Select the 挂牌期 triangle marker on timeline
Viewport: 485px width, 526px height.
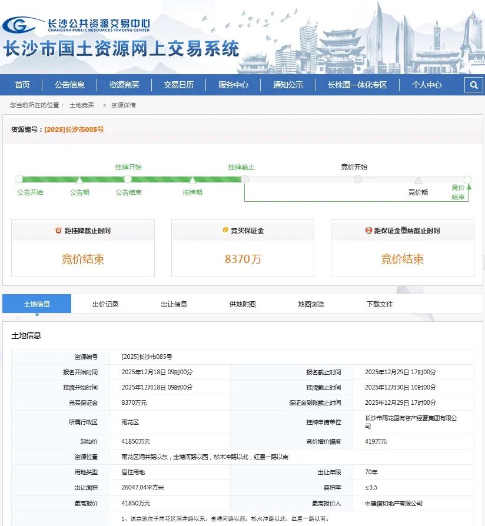(192, 180)
